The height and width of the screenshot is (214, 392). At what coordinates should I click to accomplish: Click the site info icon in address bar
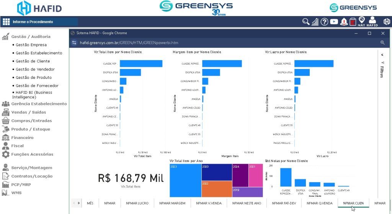75,43
